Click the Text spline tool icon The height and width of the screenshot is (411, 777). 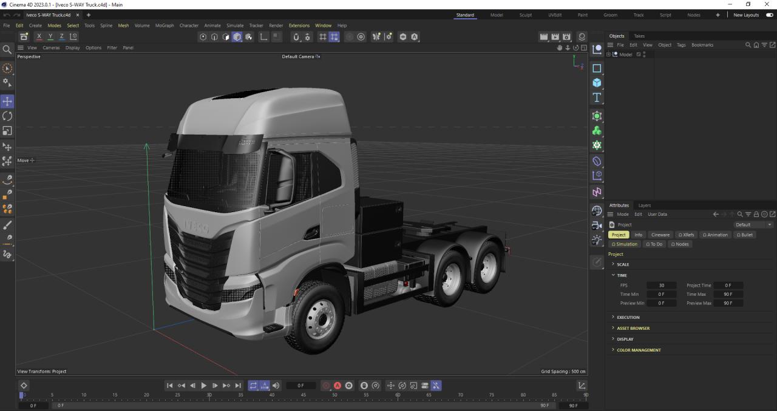597,98
